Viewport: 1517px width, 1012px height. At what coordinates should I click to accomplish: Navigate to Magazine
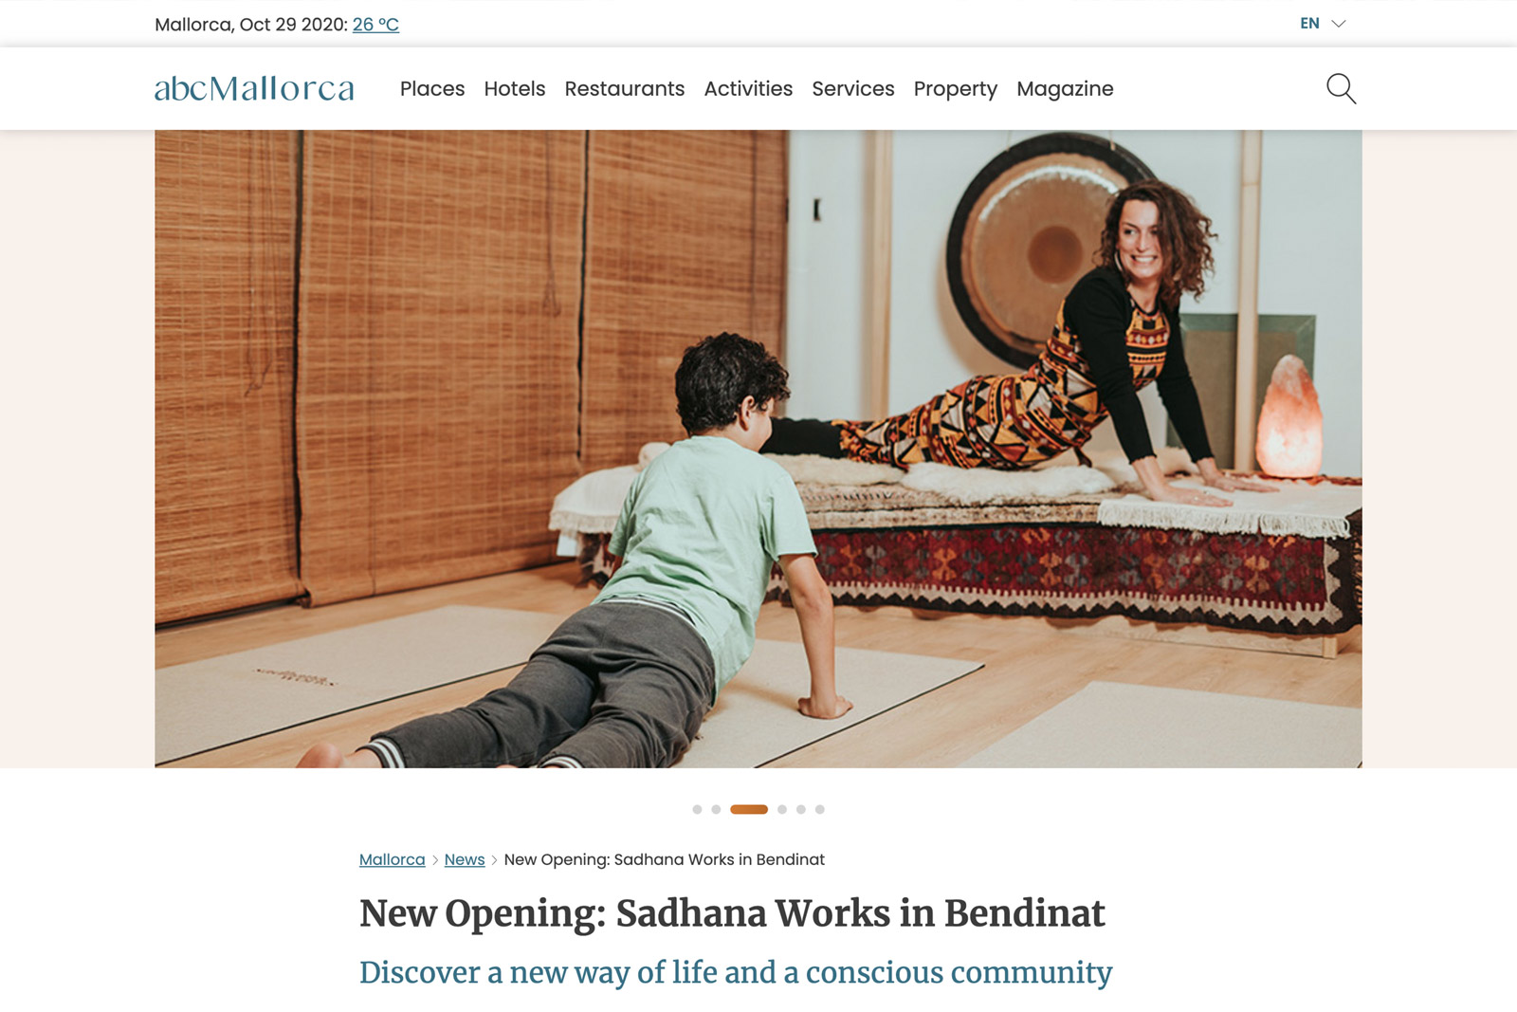coord(1065,89)
